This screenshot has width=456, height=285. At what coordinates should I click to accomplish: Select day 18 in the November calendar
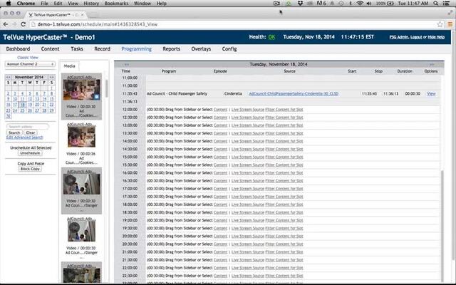(23, 105)
